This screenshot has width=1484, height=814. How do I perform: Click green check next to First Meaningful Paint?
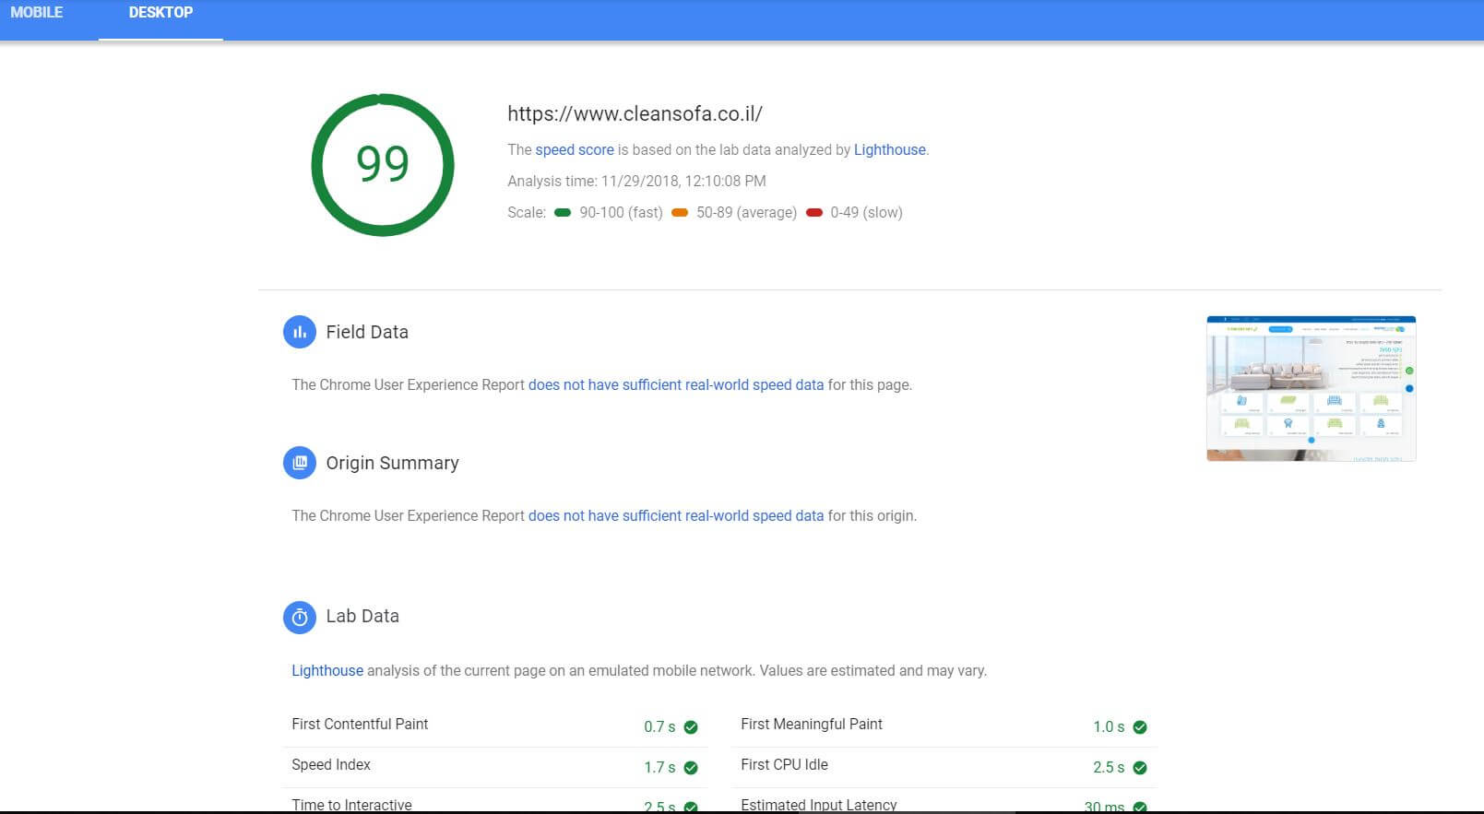[x=1140, y=727]
